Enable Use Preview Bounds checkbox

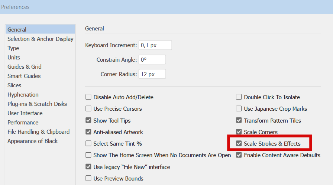pyautogui.click(x=88, y=178)
